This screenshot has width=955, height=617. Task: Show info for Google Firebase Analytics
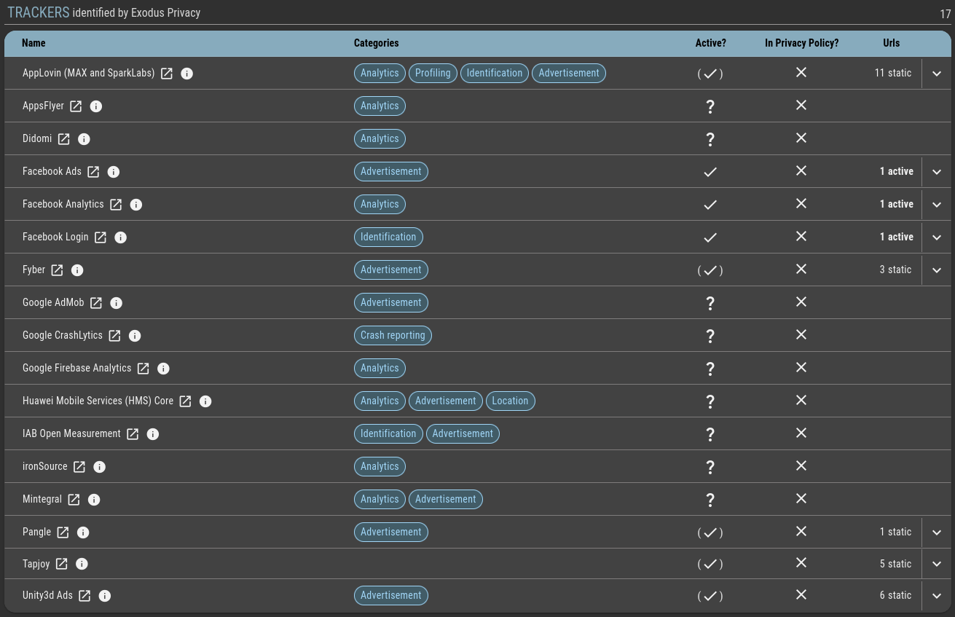tap(164, 369)
